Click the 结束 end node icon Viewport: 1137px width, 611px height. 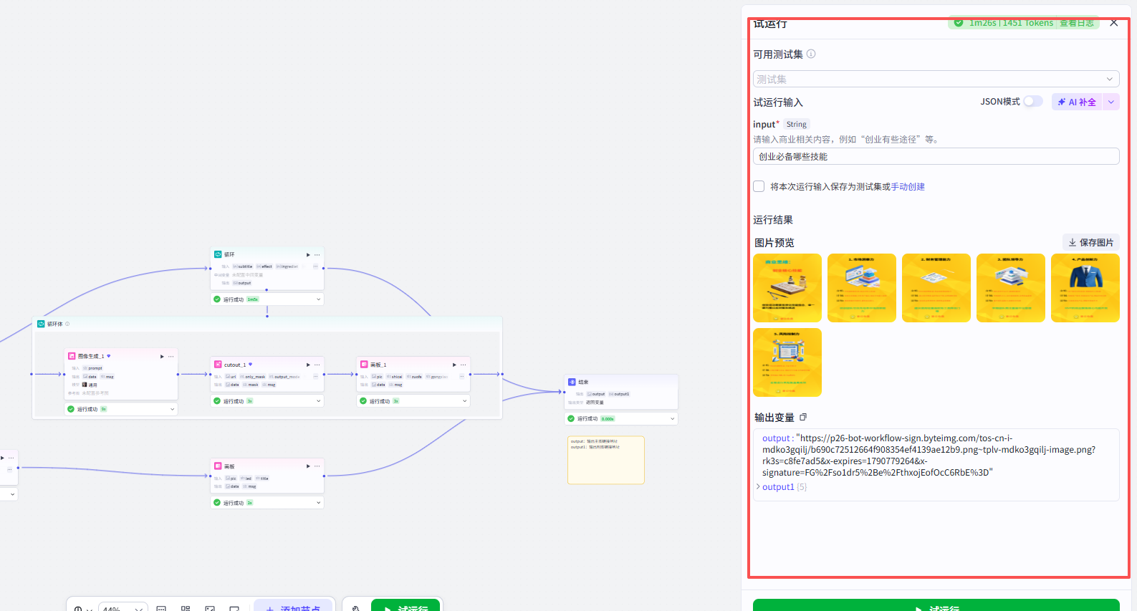[x=572, y=382]
